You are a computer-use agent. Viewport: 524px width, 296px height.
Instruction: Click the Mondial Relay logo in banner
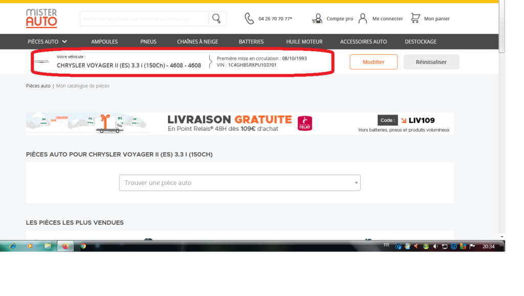[305, 123]
